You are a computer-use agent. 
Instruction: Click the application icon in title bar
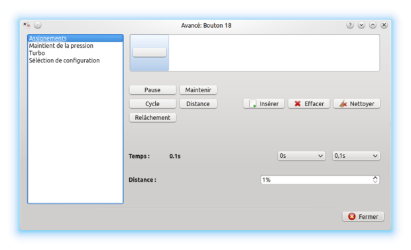27,25
